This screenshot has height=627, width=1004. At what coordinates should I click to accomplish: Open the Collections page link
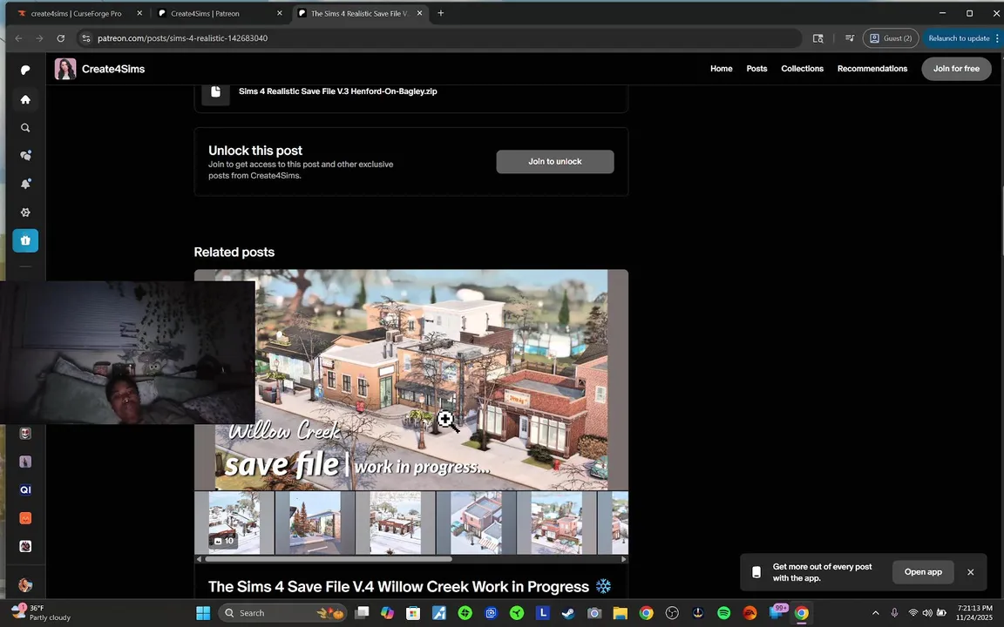pyautogui.click(x=802, y=69)
